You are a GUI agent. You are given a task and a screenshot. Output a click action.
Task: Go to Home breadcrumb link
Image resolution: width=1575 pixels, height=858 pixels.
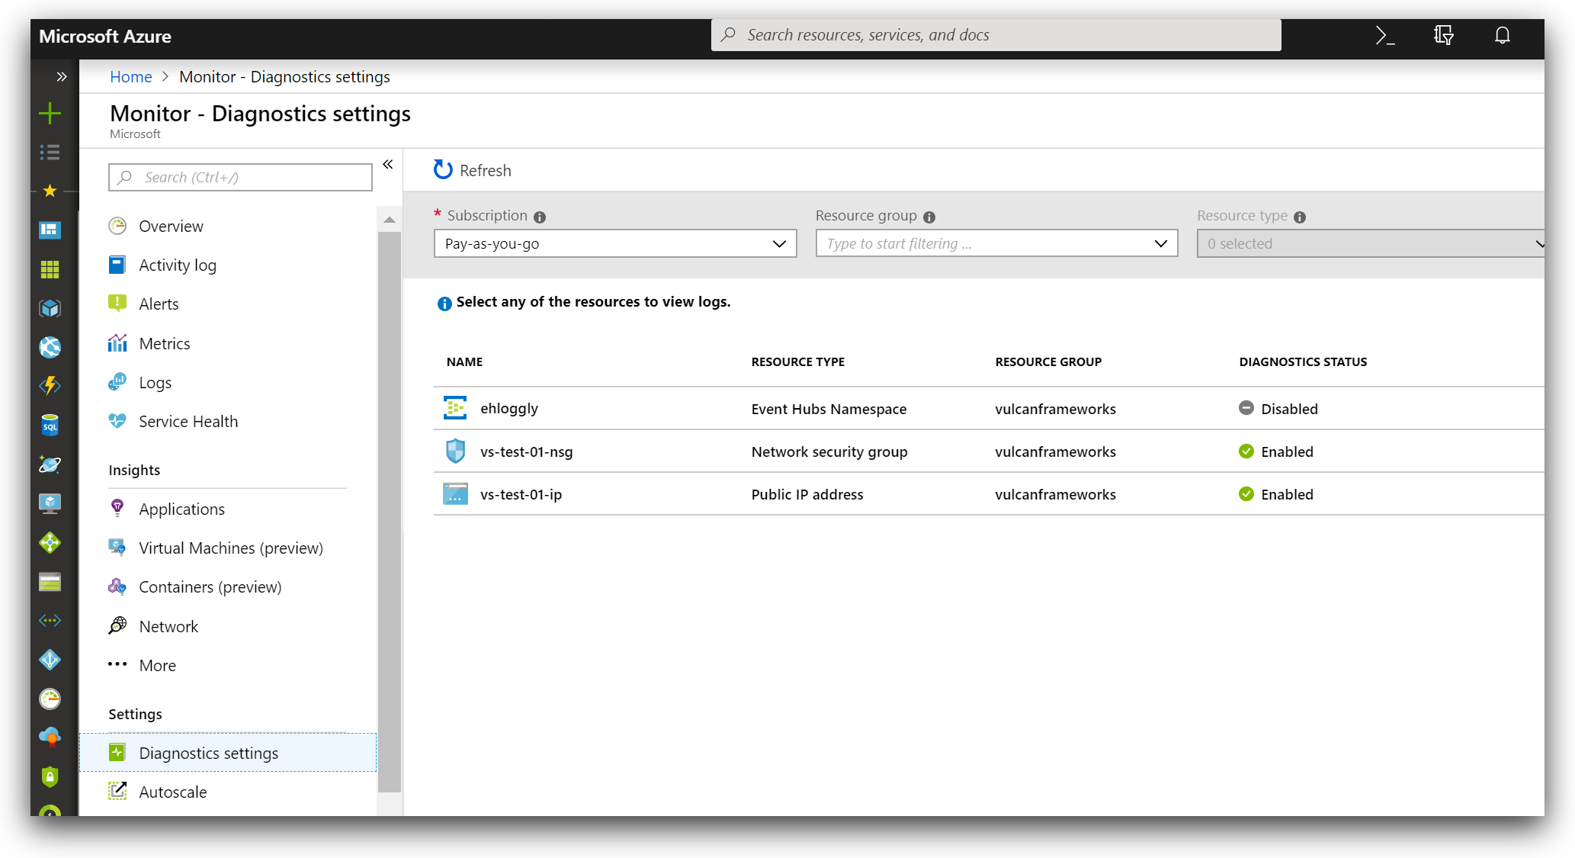point(130,77)
